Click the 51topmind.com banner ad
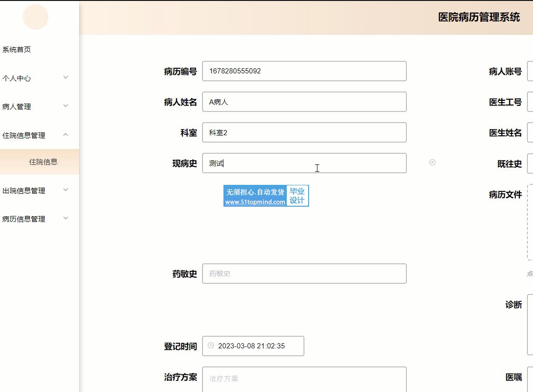The image size is (533, 392). click(266, 196)
